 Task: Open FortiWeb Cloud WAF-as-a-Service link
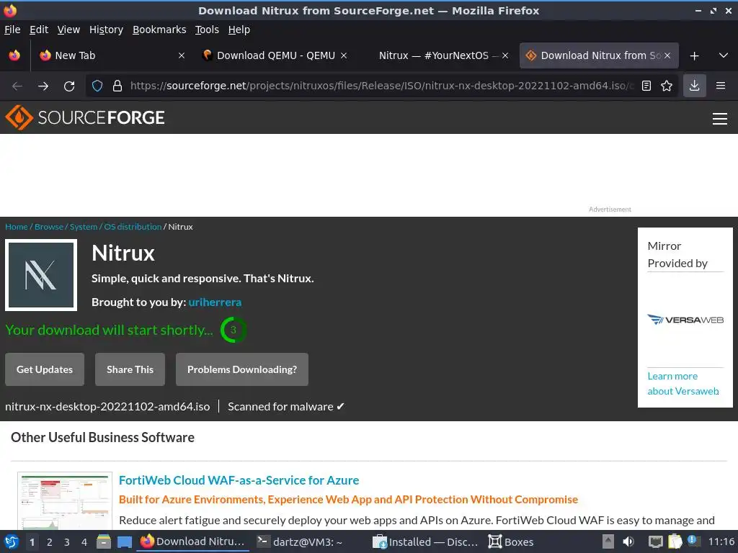[x=239, y=480]
